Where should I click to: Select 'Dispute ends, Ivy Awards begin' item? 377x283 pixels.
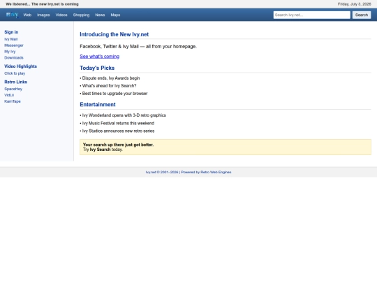coord(111,78)
